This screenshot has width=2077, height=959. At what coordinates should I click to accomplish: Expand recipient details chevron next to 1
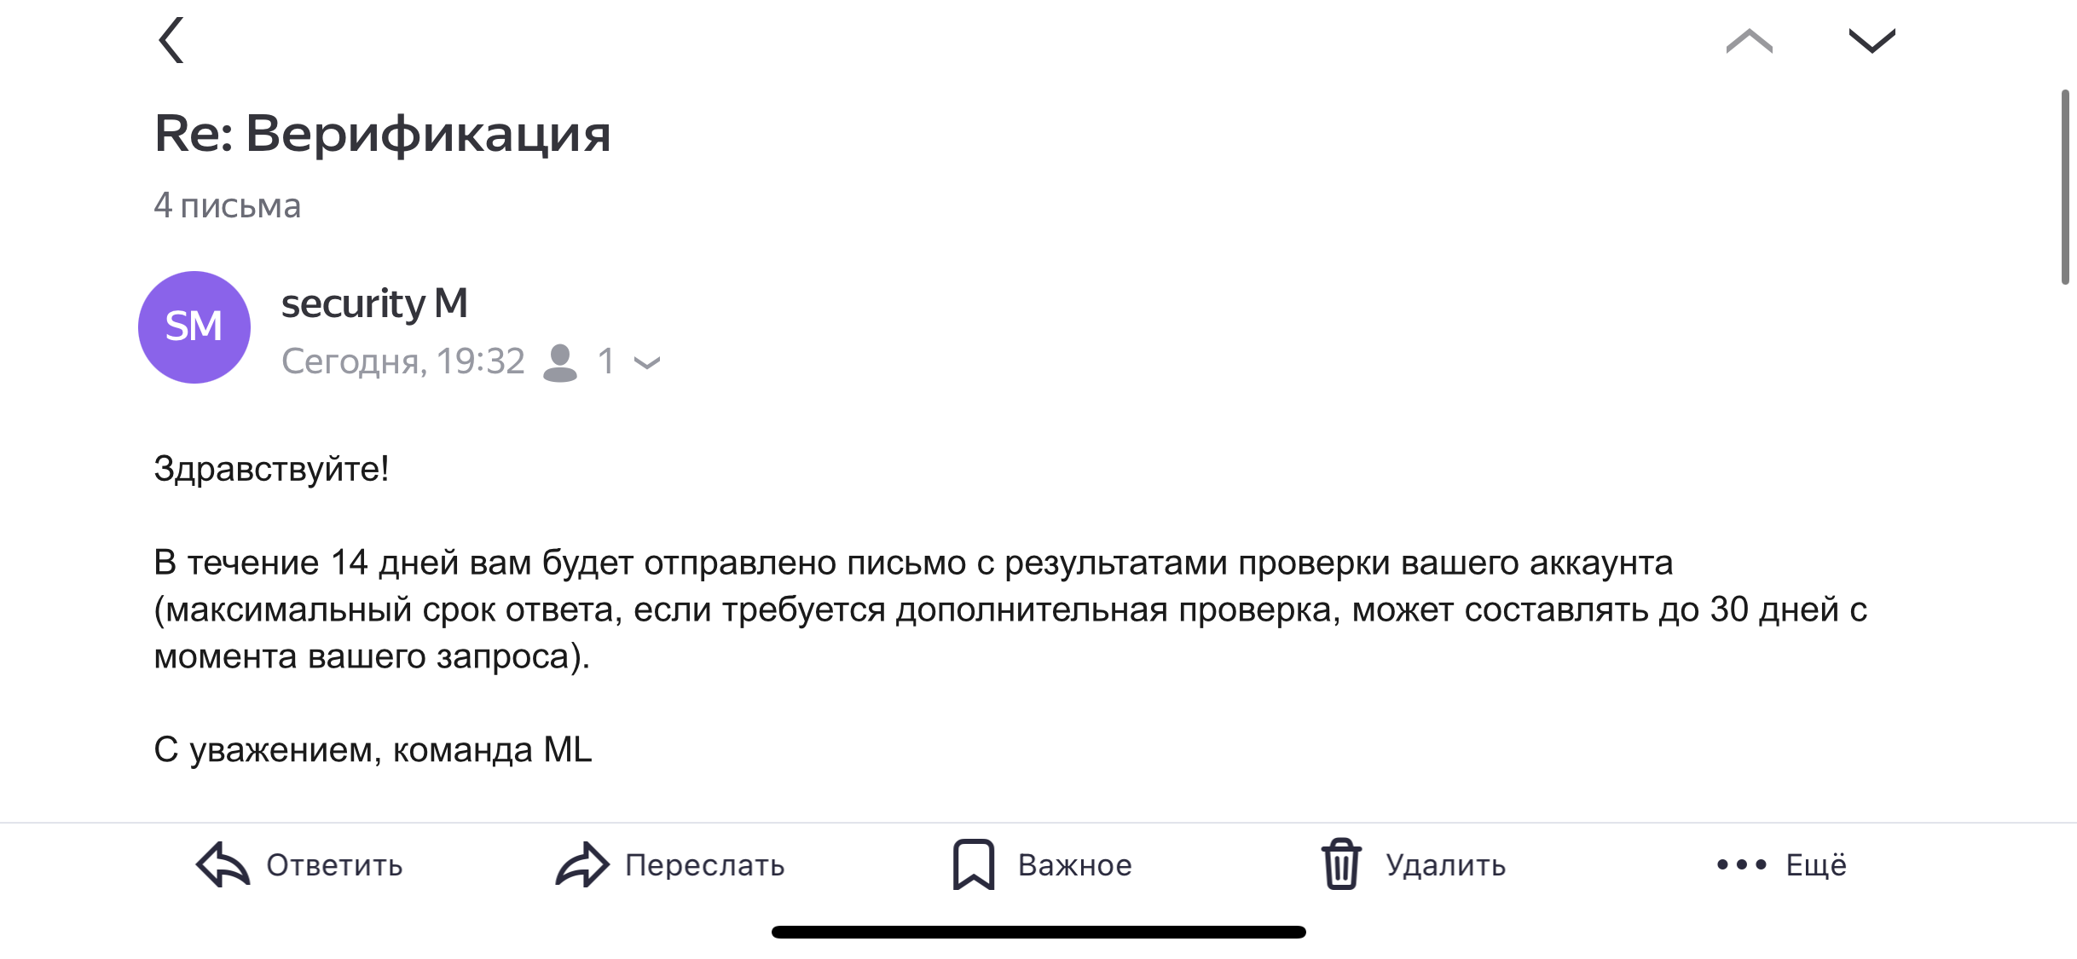647,364
